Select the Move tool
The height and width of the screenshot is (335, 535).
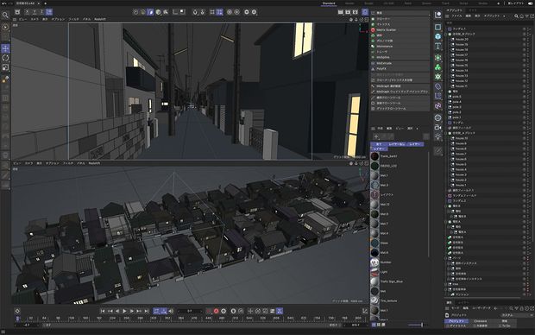pos(5,48)
